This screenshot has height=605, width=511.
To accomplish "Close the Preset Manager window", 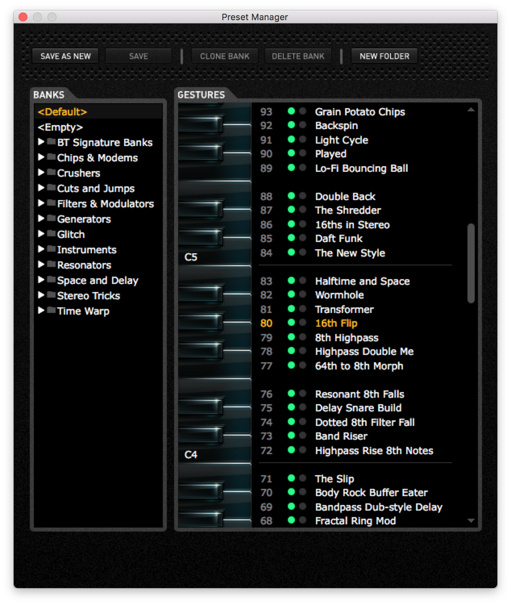I will click(x=23, y=17).
